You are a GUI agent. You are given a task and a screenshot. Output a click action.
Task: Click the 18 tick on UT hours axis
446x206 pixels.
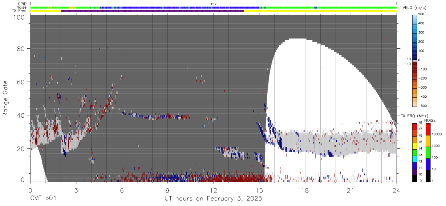click(305, 191)
